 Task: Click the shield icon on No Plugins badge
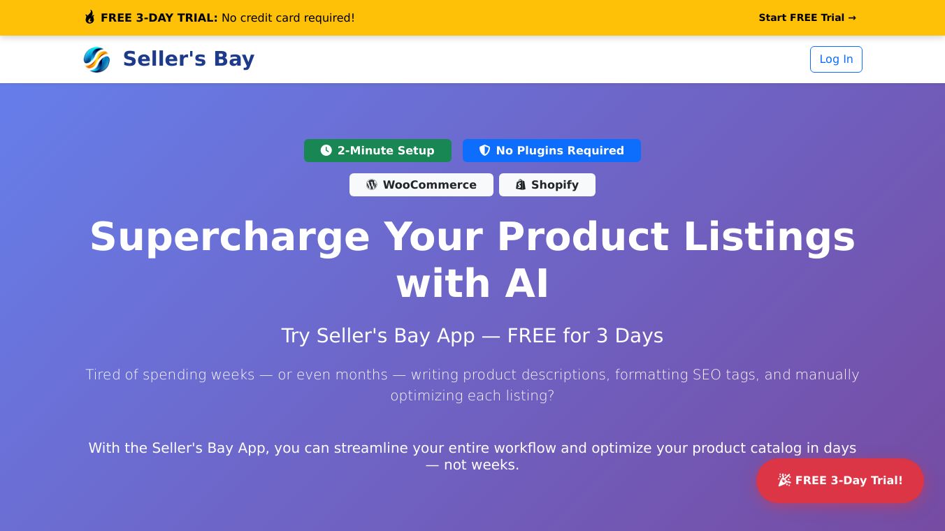484,150
